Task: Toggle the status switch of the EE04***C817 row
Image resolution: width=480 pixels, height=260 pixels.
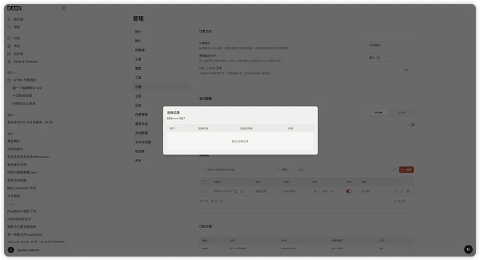Action: coord(349,191)
